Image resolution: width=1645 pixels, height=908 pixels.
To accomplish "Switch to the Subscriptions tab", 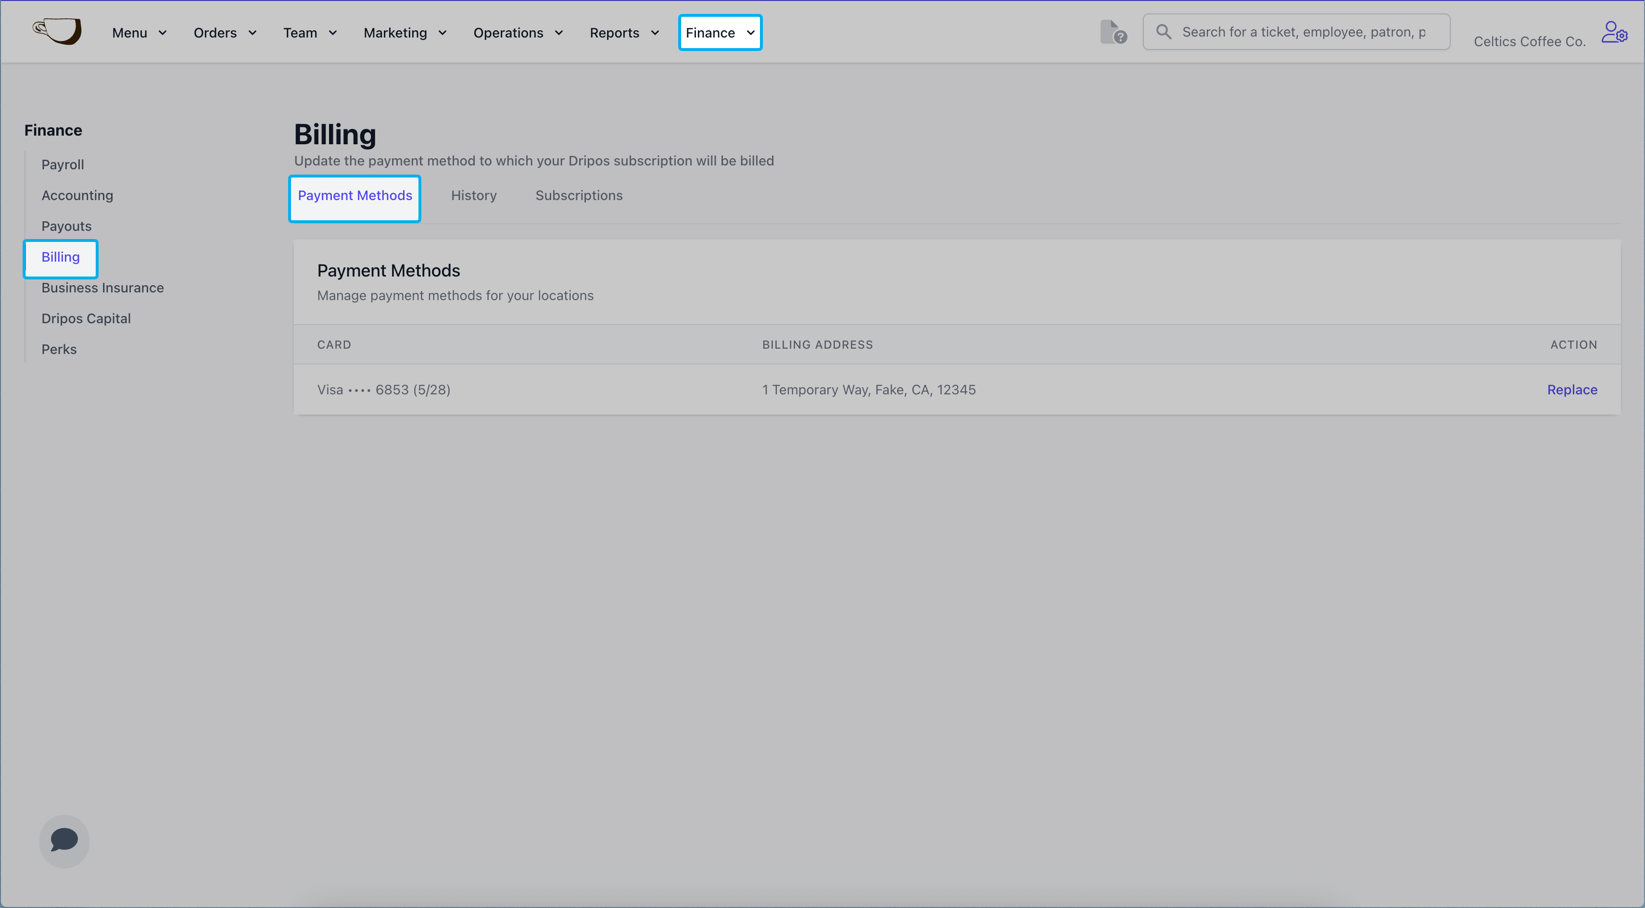I will [579, 195].
